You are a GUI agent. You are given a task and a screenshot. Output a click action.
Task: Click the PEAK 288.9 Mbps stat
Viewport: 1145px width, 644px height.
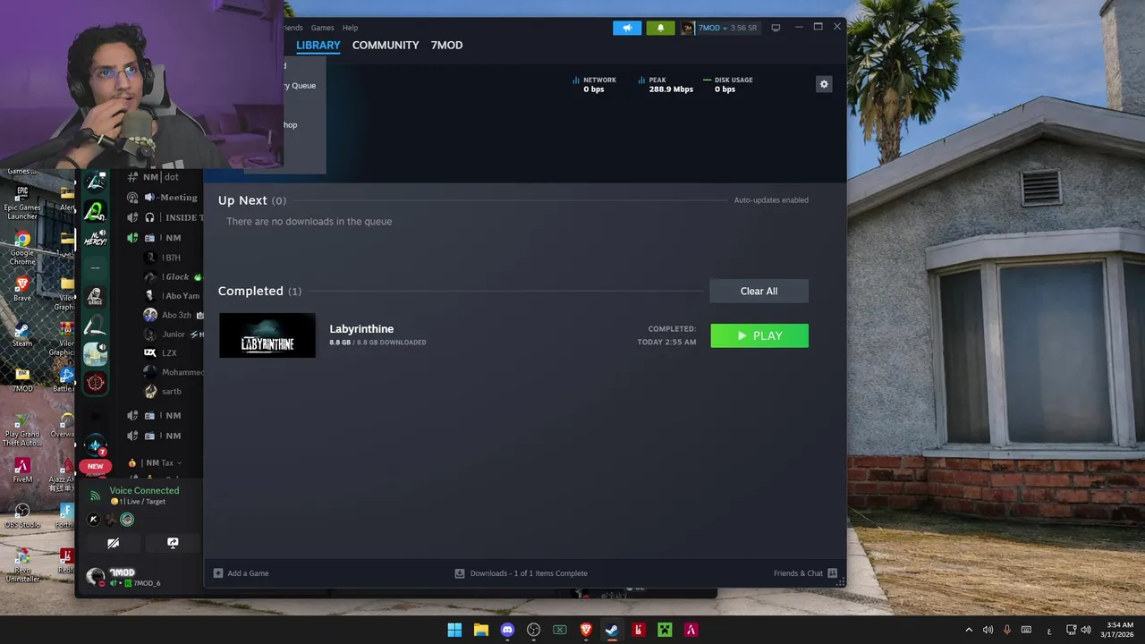point(666,85)
